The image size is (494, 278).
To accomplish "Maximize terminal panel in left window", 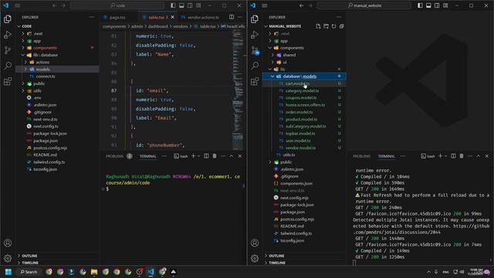I will tap(232, 156).
